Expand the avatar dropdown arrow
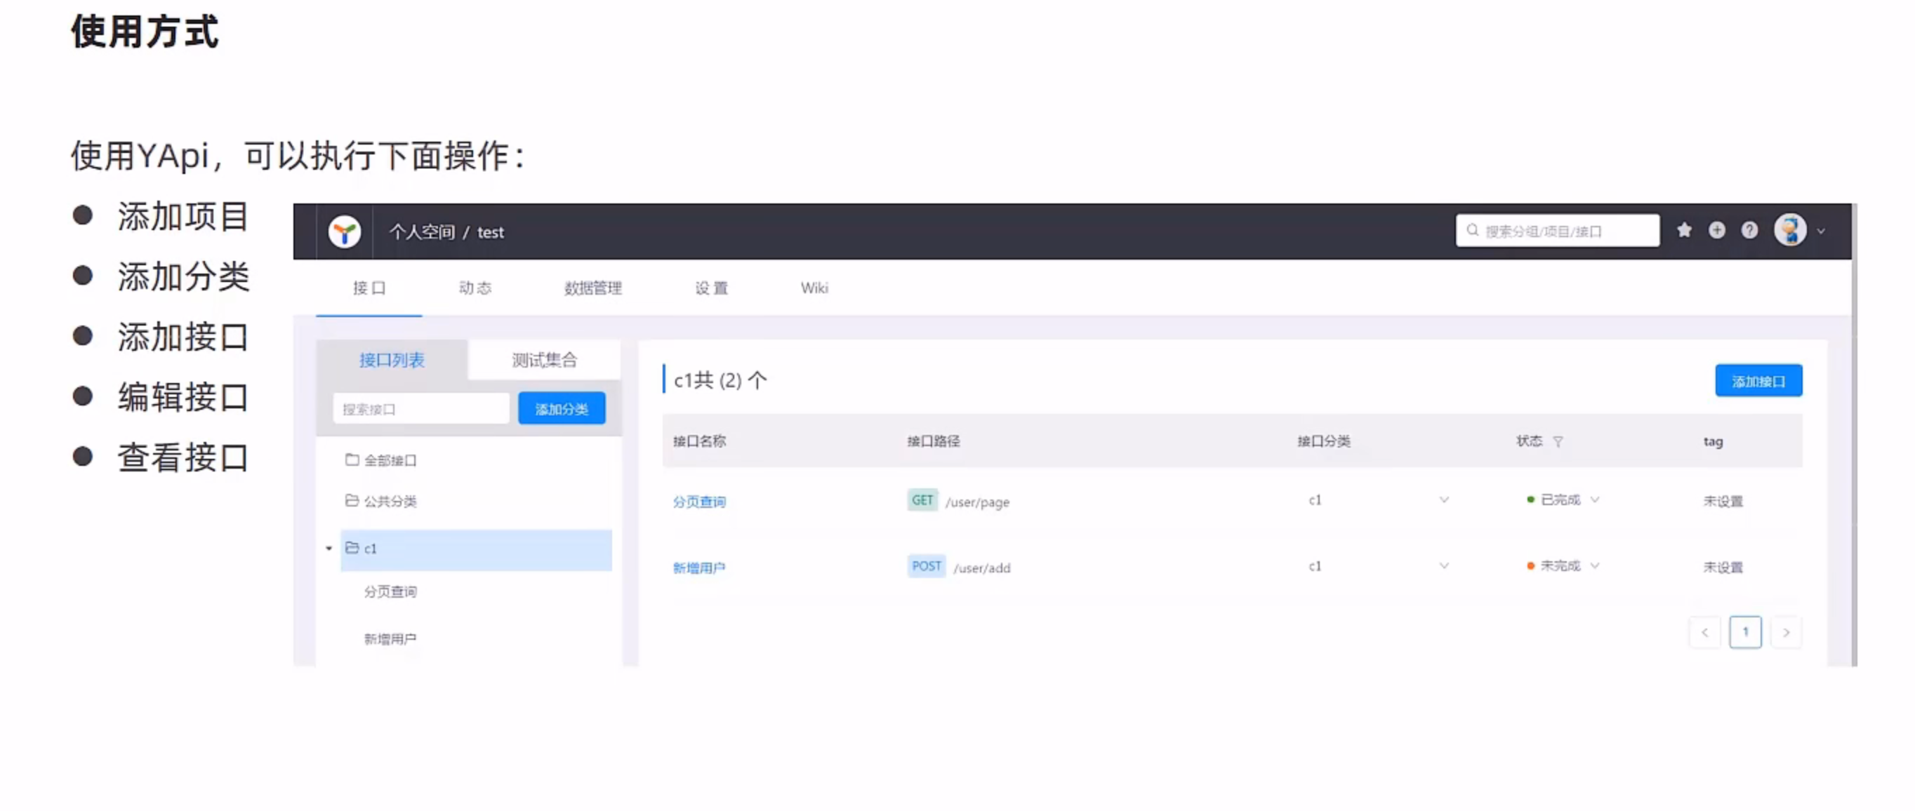Image resolution: width=1915 pixels, height=811 pixels. pyautogui.click(x=1821, y=232)
